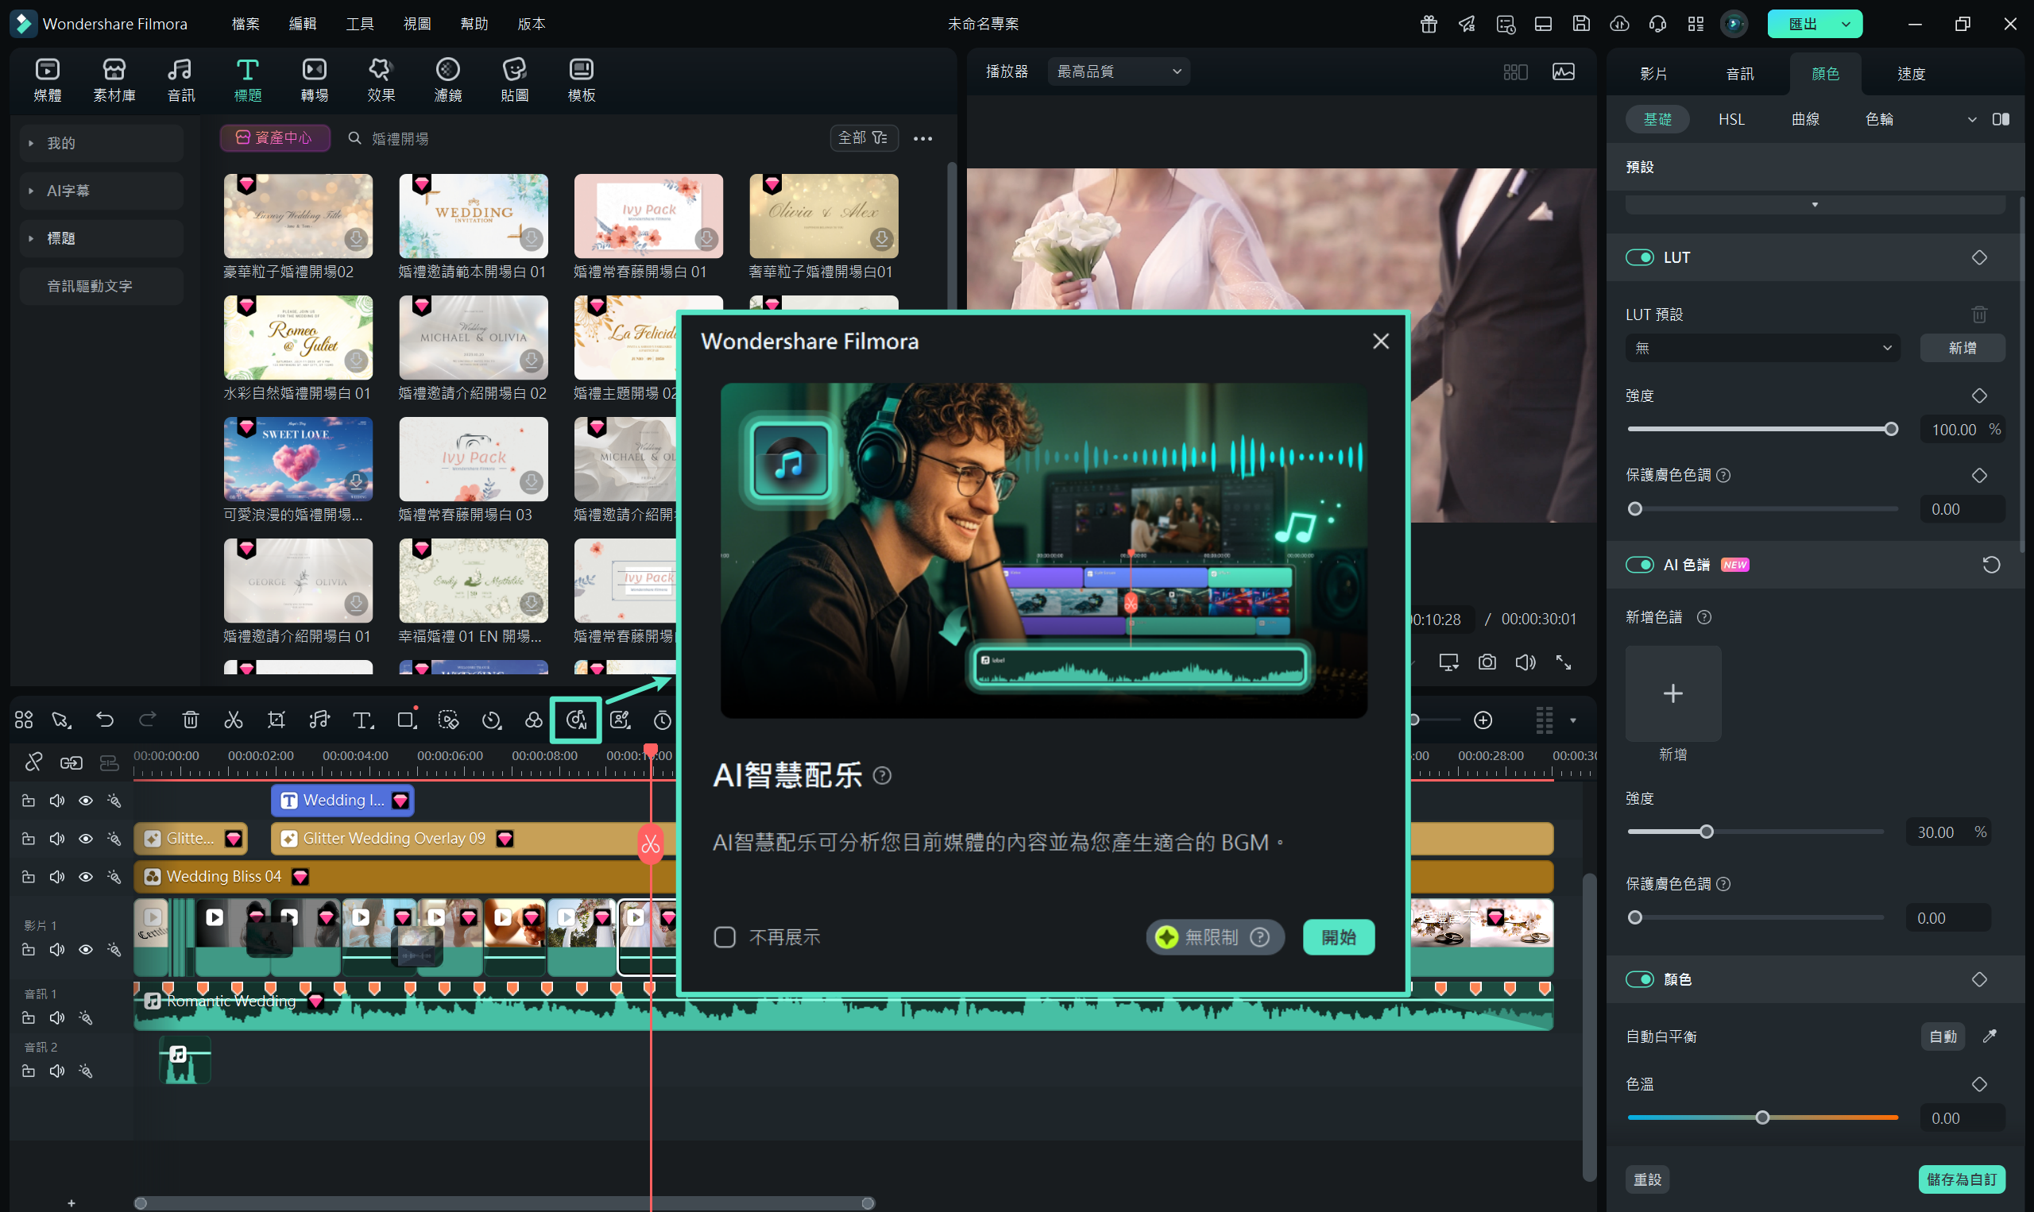Click the fullscreen expand icon under preview
The image size is (2034, 1212).
(1564, 662)
